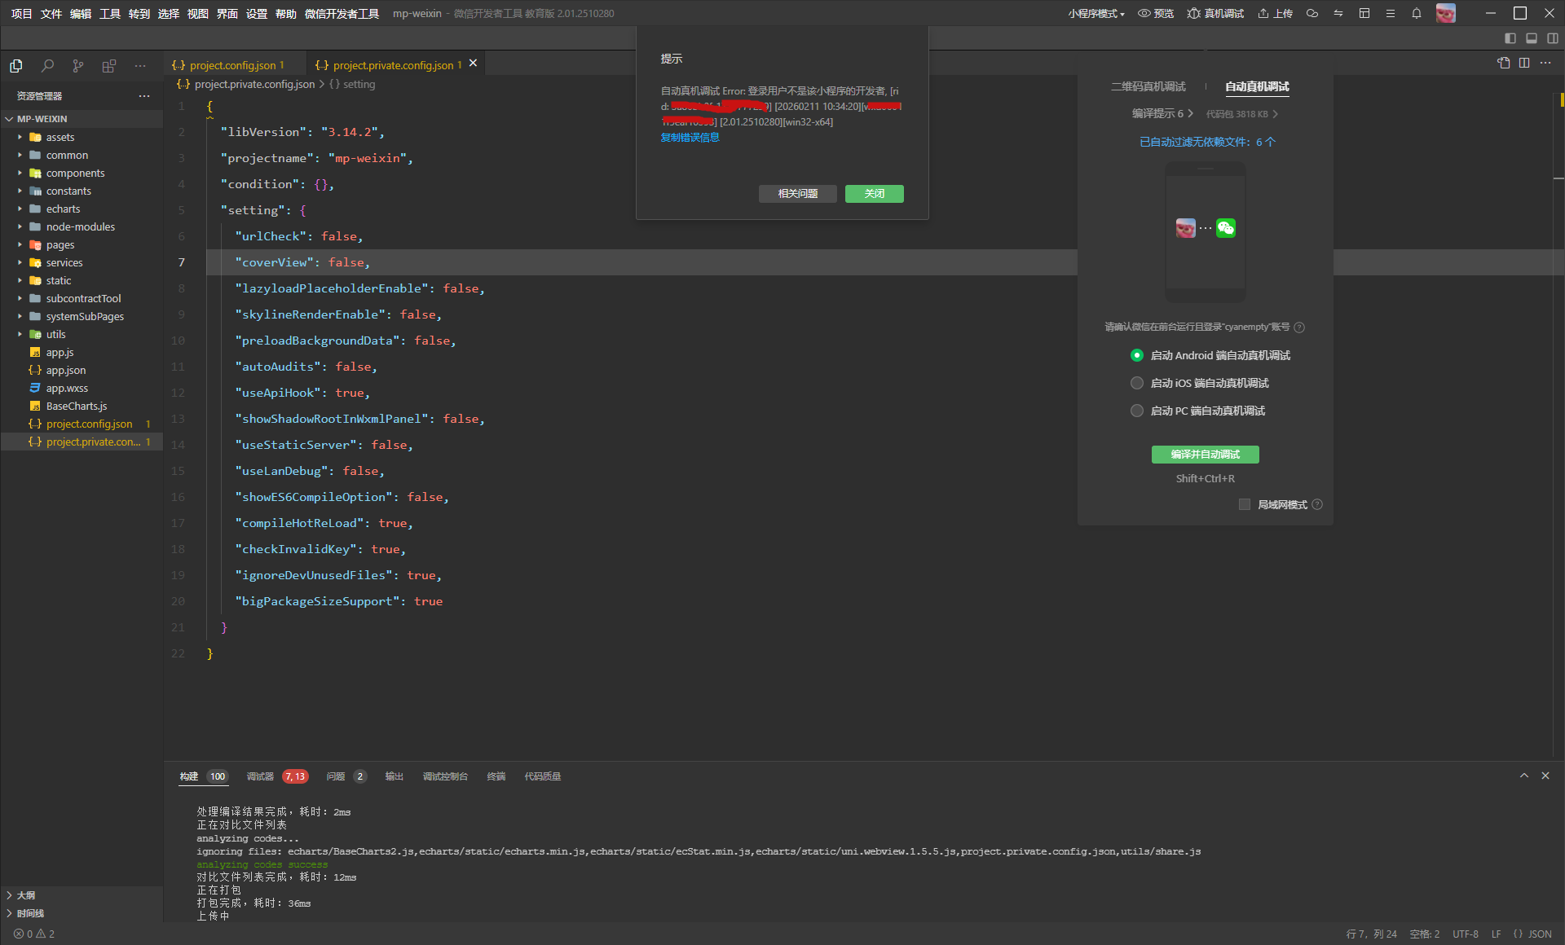Open the extensions icon in activity bar

click(108, 66)
